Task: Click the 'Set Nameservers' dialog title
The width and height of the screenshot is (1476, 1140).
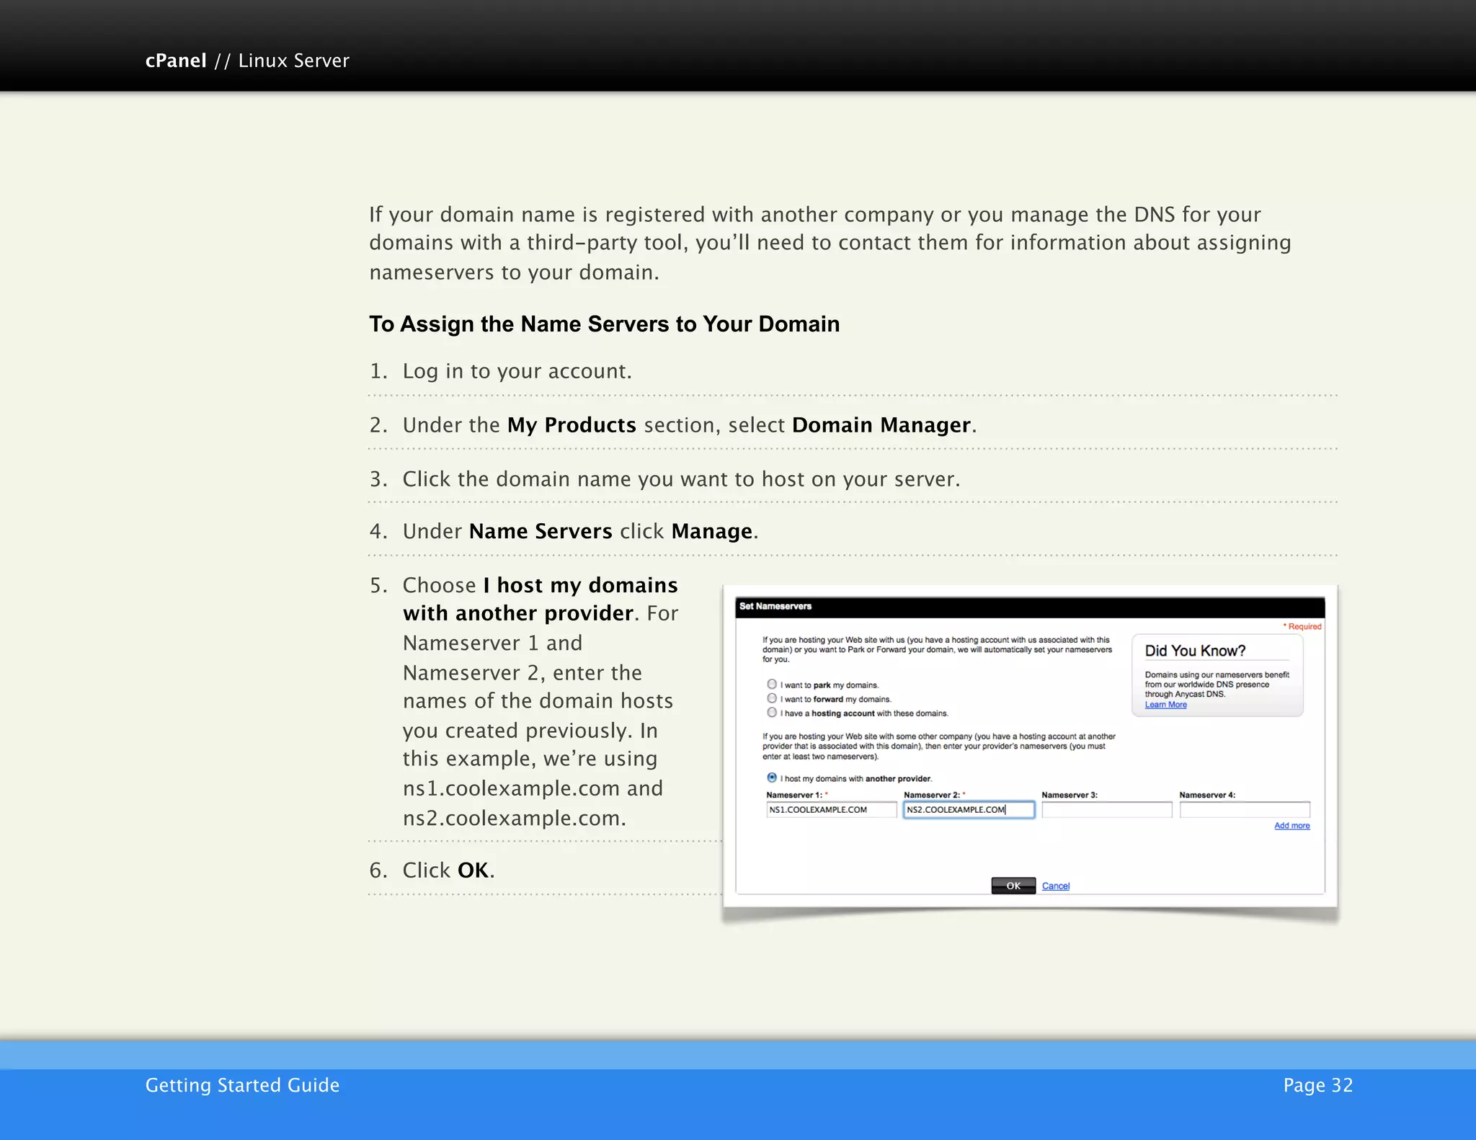Action: 775,606
